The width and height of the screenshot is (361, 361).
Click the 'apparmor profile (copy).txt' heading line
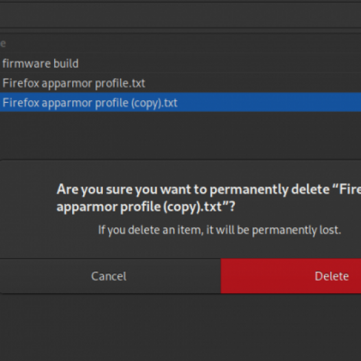point(146,207)
